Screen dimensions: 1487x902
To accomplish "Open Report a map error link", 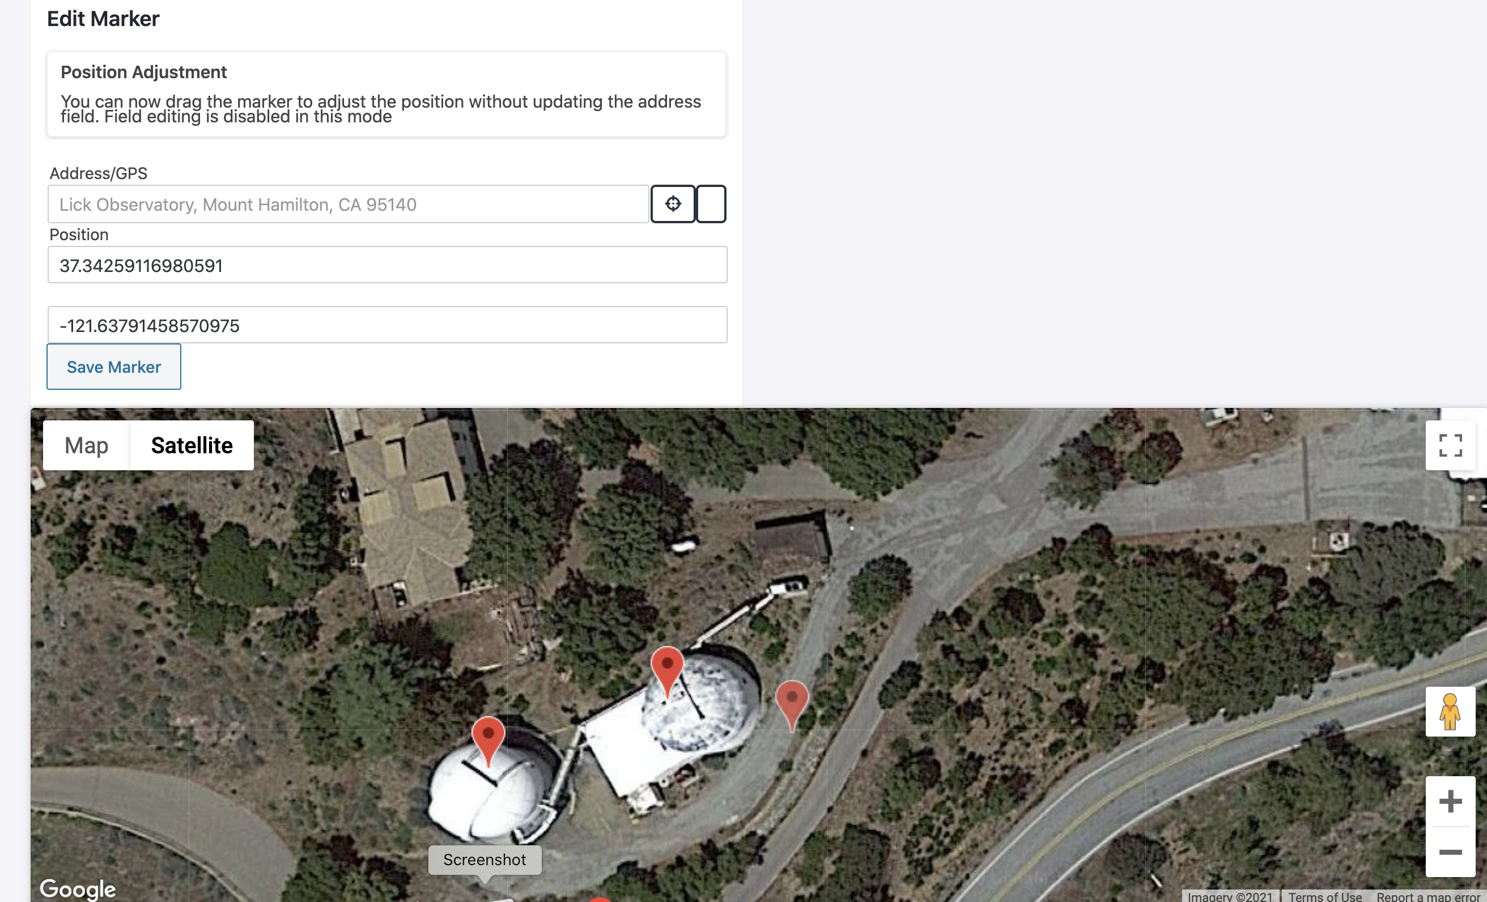I will tap(1429, 896).
